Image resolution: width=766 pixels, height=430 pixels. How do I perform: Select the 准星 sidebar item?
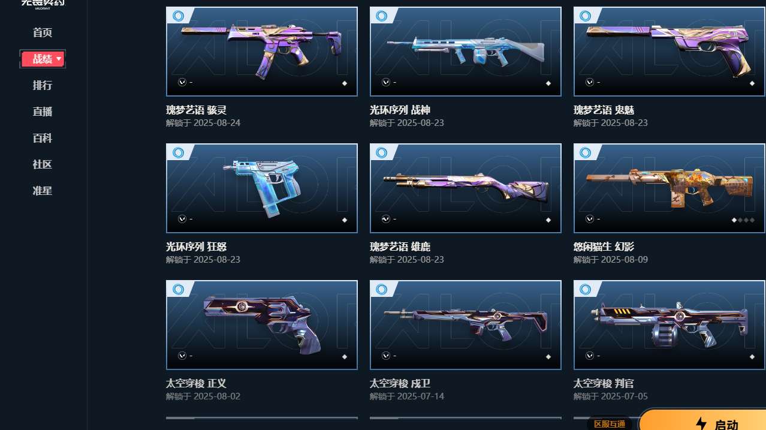[43, 191]
